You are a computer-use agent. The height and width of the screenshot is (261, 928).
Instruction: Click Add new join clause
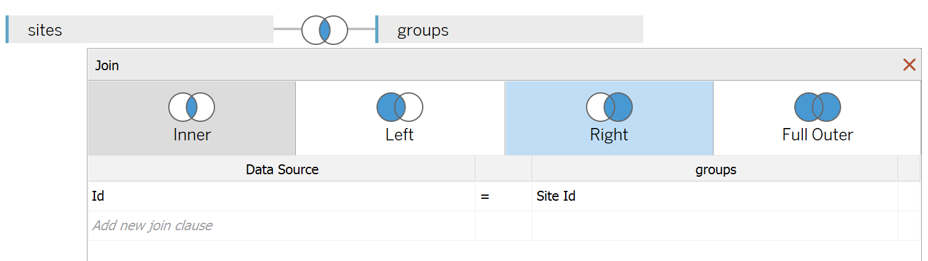[152, 225]
